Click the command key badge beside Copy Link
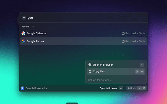 (137, 71)
